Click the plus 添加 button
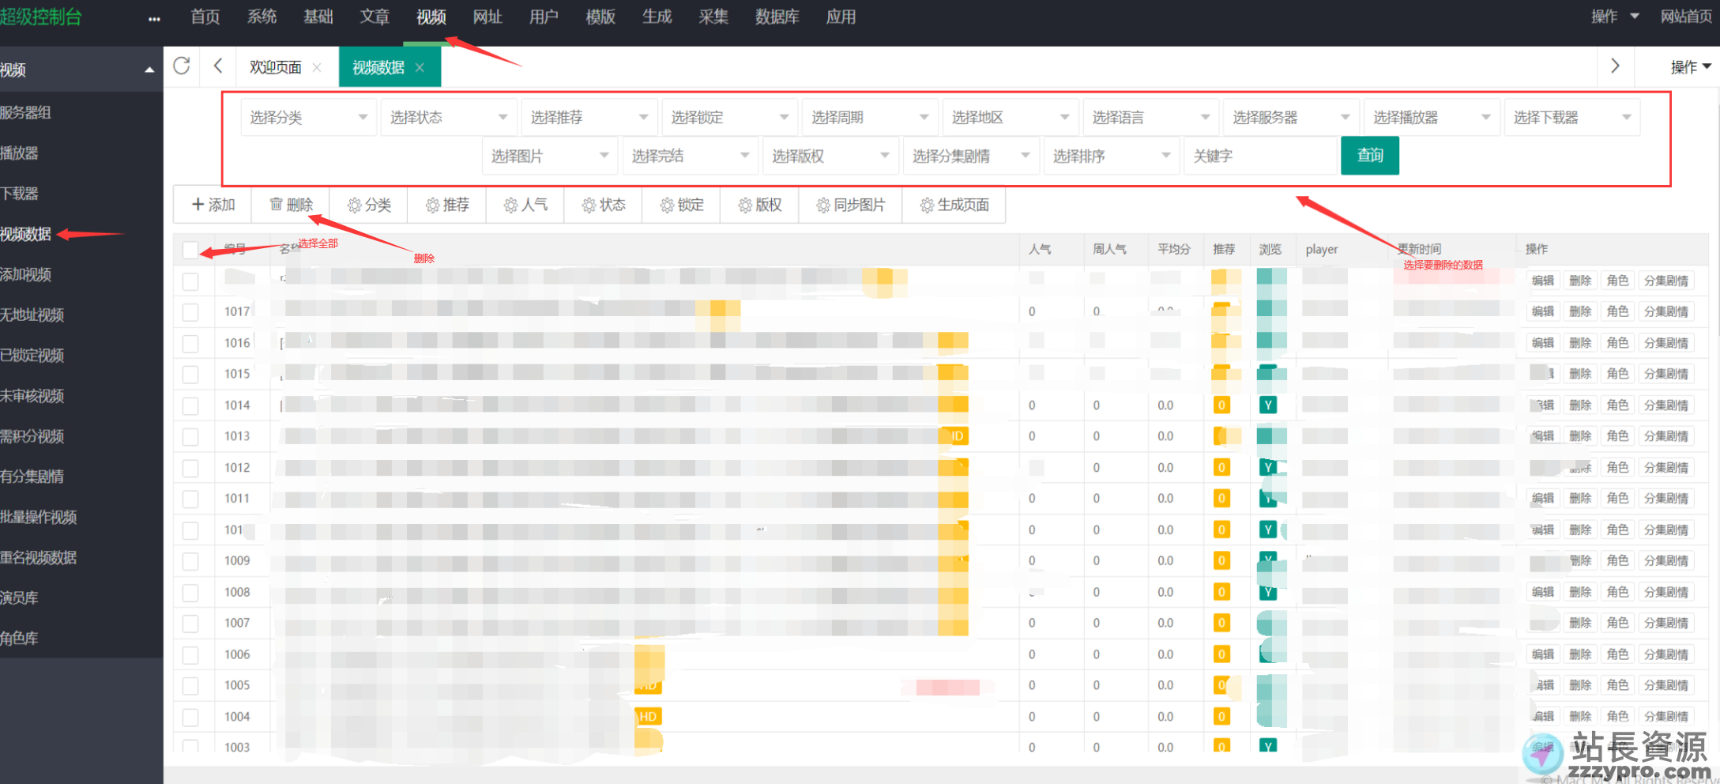The image size is (1720, 784). point(213,205)
